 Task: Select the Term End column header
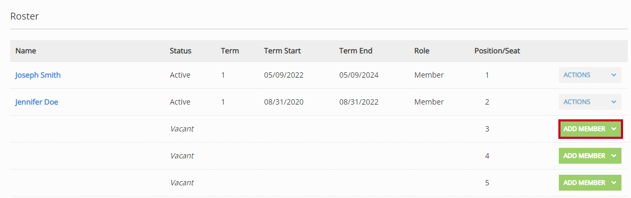pos(356,51)
